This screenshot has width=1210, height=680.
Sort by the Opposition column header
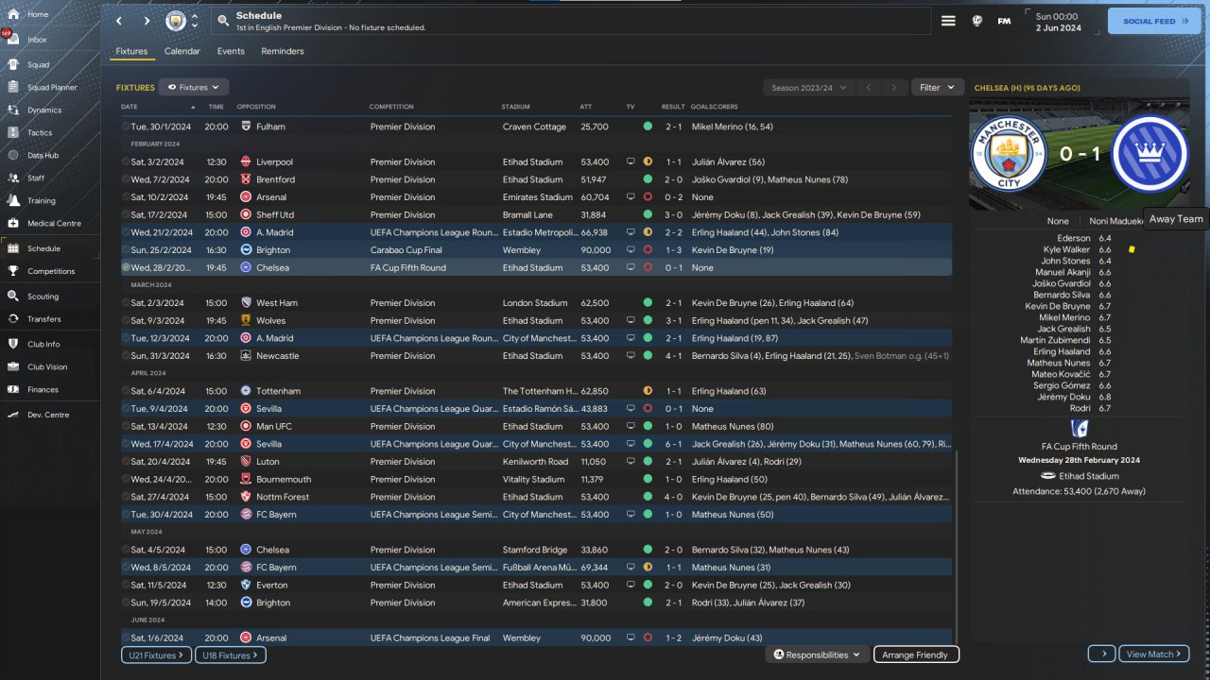tap(256, 107)
